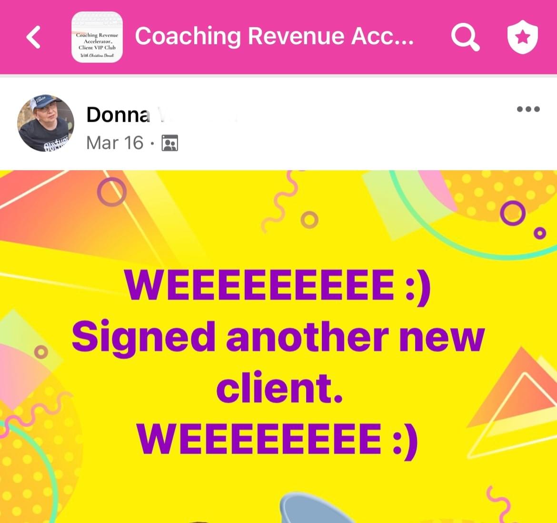Tap the word 'client.' in the post
Image resolution: width=557 pixels, height=523 pixels.
[279, 387]
